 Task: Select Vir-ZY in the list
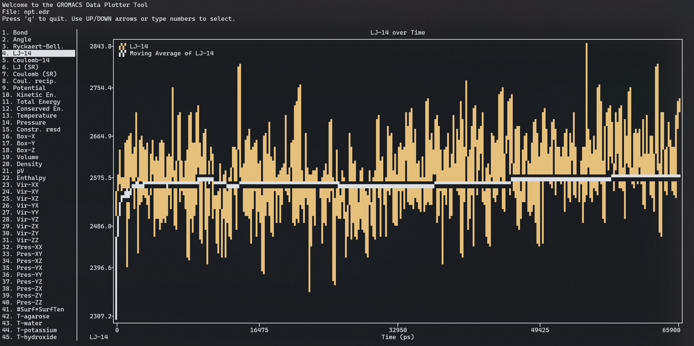[20, 233]
